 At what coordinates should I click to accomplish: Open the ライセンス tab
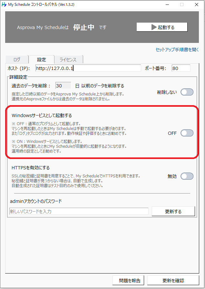(68, 60)
